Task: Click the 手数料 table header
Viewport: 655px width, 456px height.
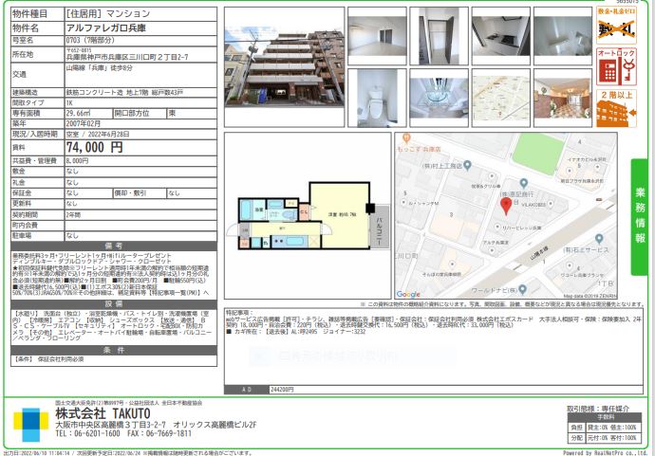Action: 605,417
